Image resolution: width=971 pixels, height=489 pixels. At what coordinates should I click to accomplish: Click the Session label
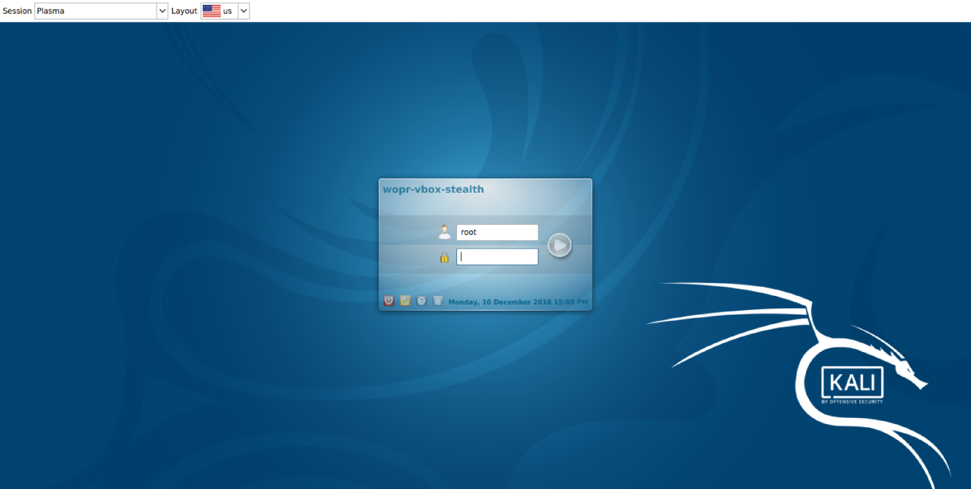[17, 11]
